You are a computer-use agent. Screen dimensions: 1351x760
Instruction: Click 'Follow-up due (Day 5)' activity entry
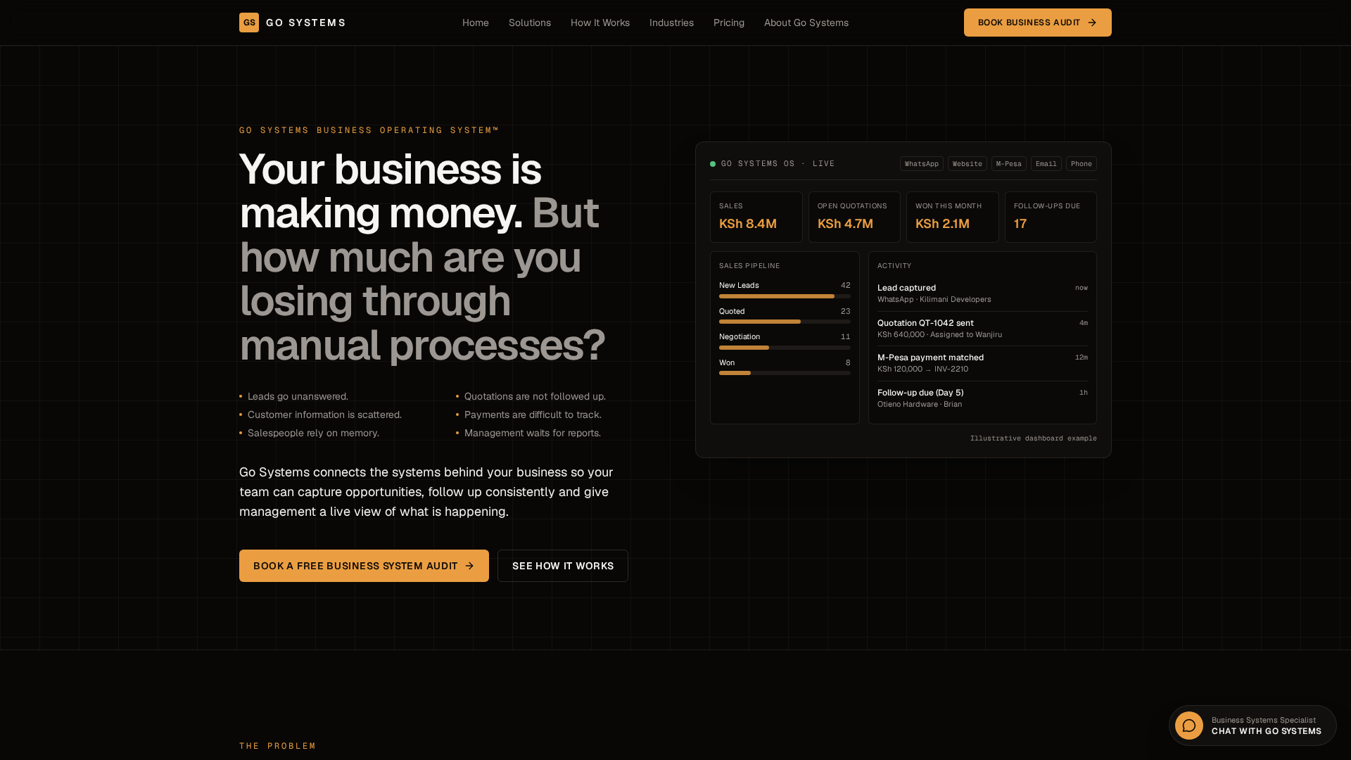click(x=982, y=398)
